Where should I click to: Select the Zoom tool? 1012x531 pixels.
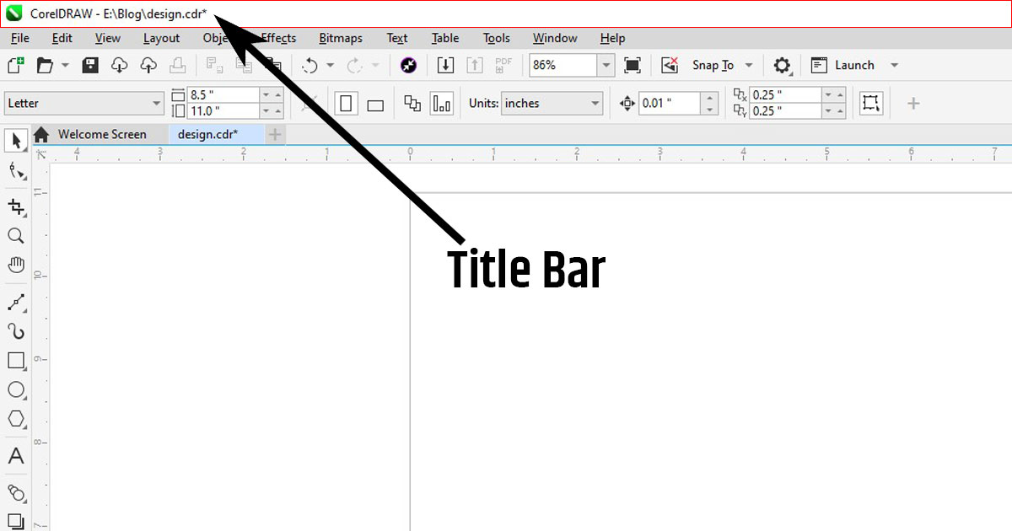pyautogui.click(x=15, y=236)
